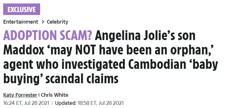Click the bold Updated label
This screenshot has height=108, width=231.
point(66,103)
